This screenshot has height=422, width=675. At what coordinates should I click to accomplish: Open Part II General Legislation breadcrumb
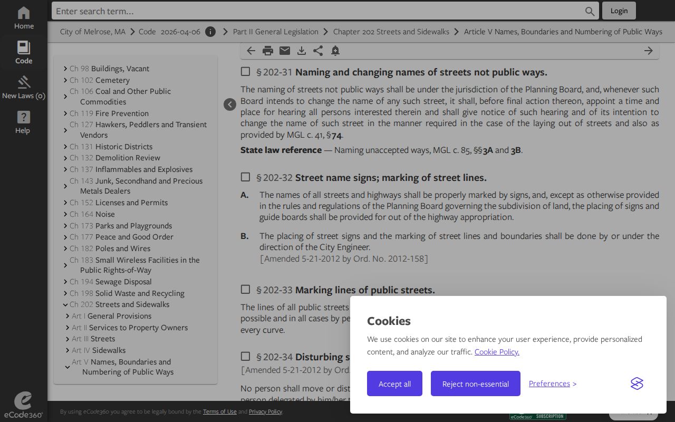pyautogui.click(x=276, y=32)
